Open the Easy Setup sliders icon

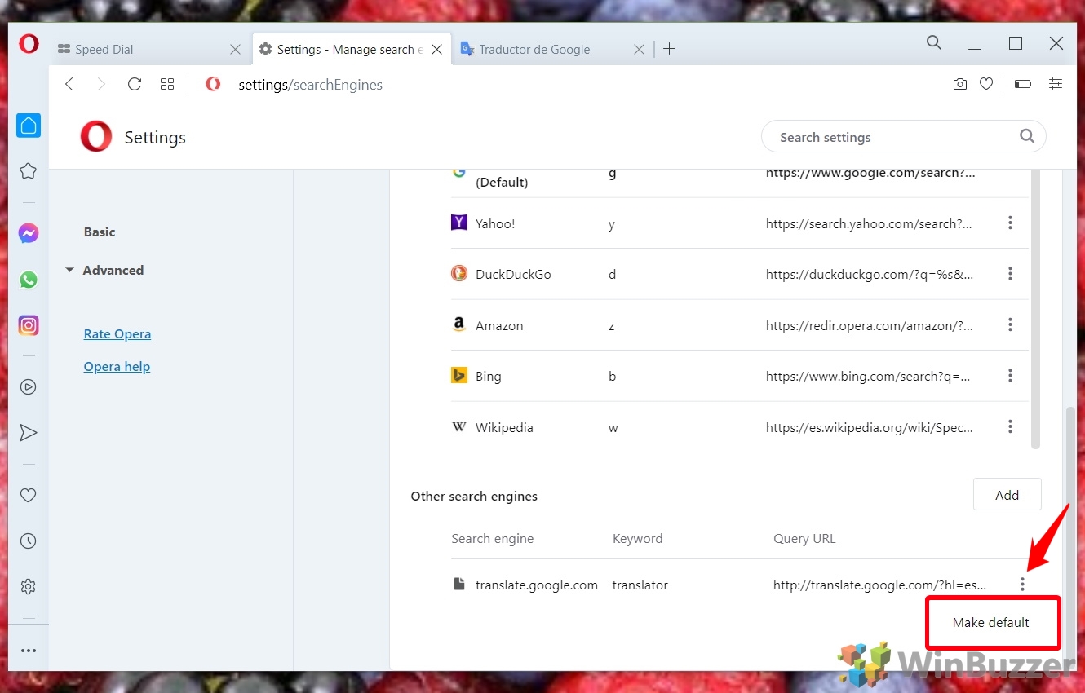point(1056,84)
